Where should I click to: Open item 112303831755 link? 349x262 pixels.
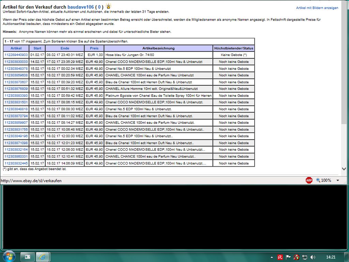click(16, 129)
